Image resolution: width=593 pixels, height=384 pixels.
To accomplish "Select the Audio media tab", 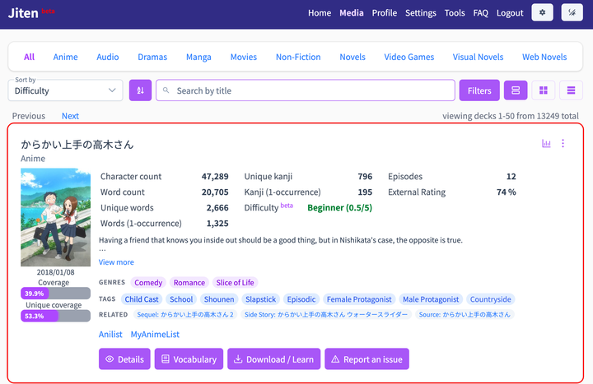I will tap(107, 57).
